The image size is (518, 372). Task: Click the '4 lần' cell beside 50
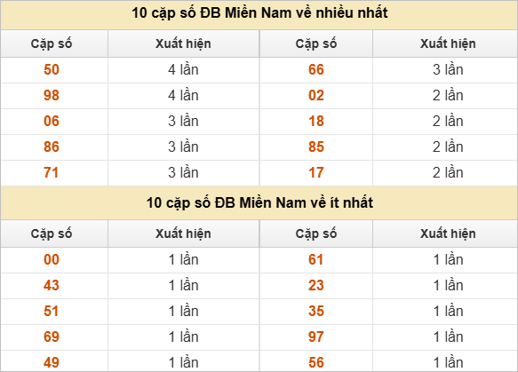click(x=183, y=69)
